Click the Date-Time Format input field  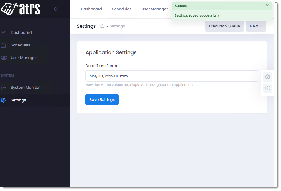pos(172,76)
